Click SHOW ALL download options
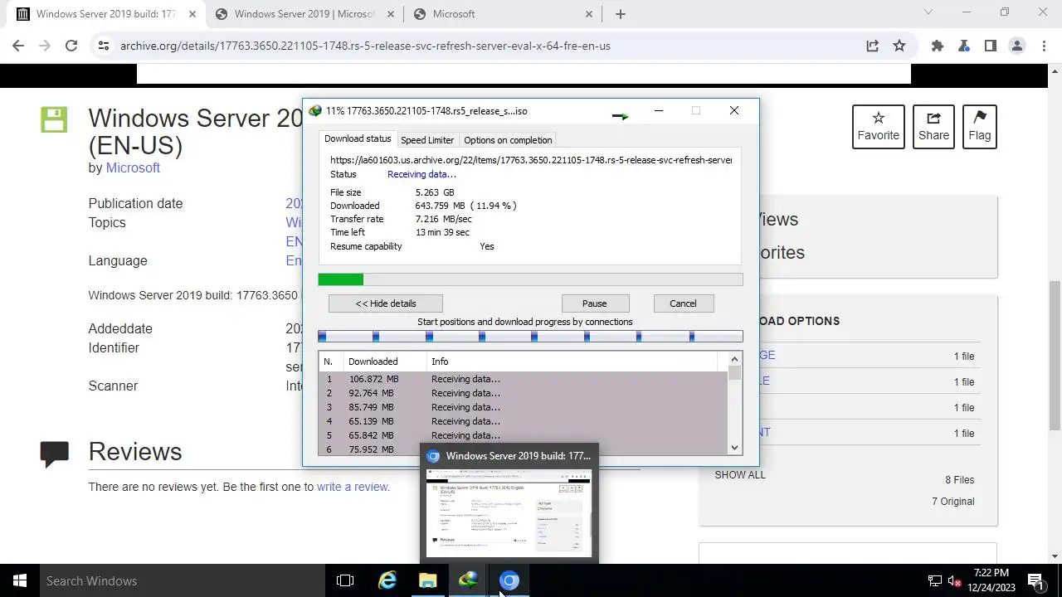The height and width of the screenshot is (597, 1062). click(x=740, y=474)
